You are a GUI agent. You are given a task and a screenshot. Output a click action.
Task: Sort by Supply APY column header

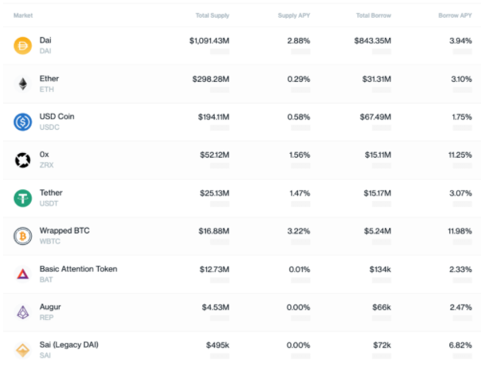pyautogui.click(x=294, y=15)
